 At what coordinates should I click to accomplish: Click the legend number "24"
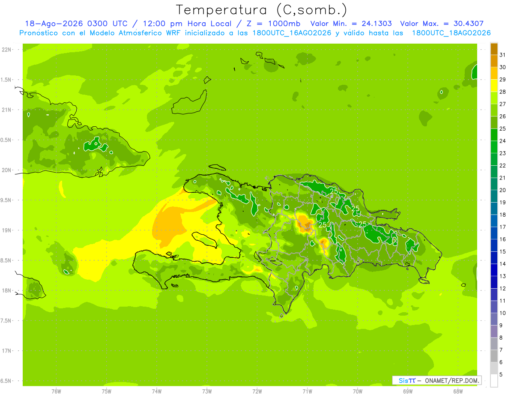tap(502, 141)
